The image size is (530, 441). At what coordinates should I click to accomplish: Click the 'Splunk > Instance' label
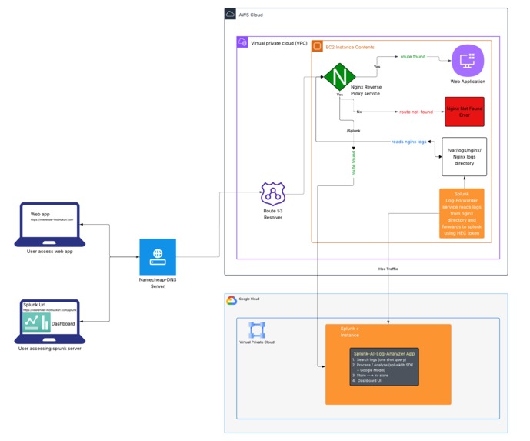(350, 332)
